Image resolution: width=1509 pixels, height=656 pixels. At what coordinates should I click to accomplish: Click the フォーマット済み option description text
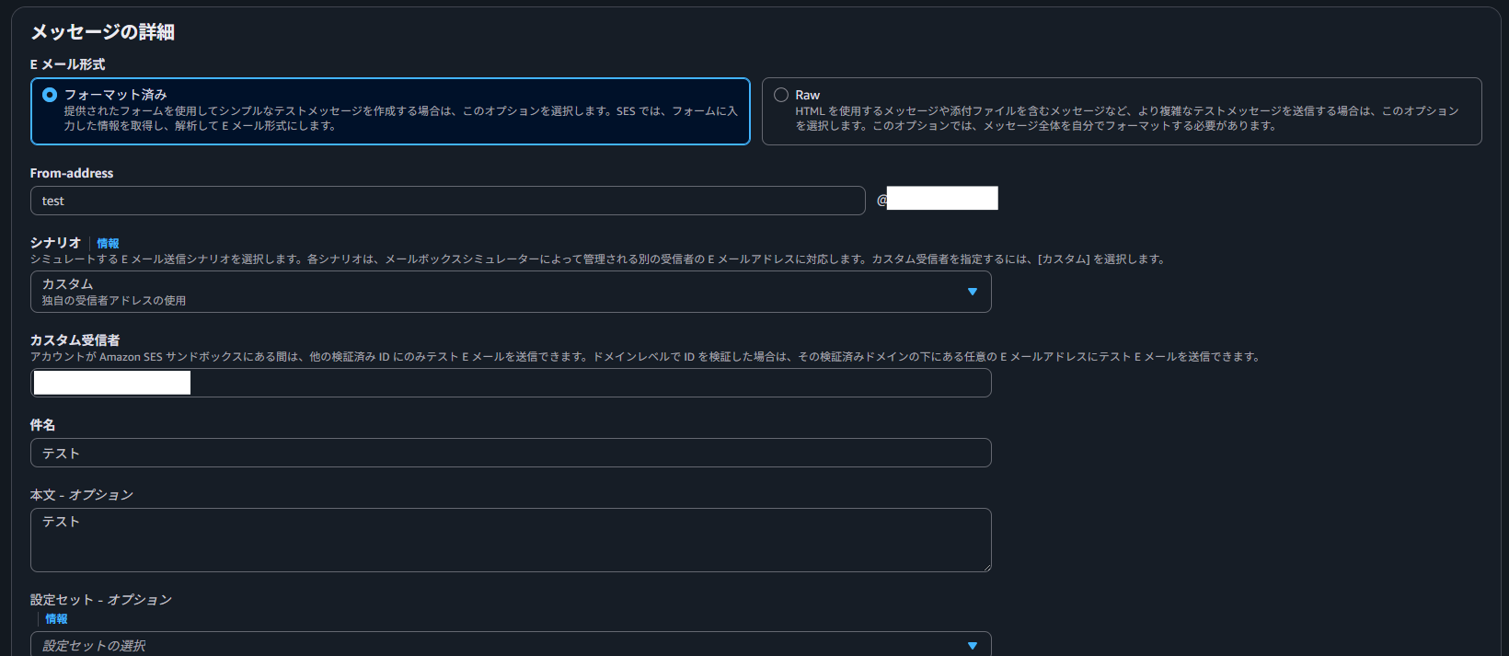click(400, 118)
